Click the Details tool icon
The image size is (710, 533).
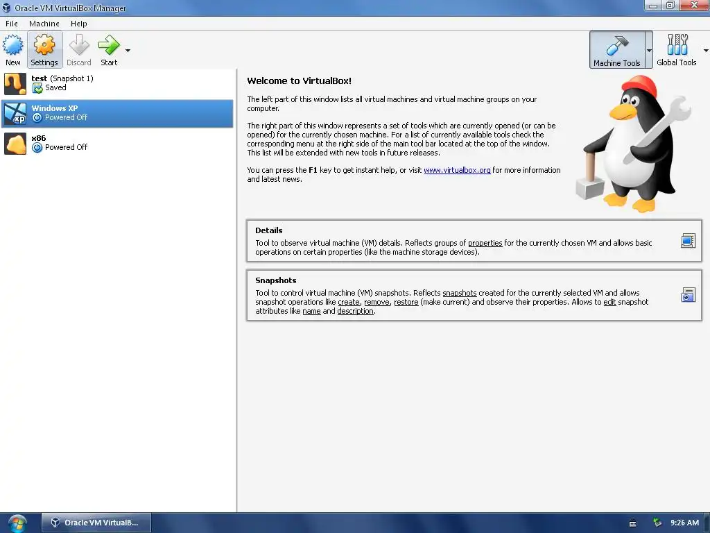pos(688,241)
